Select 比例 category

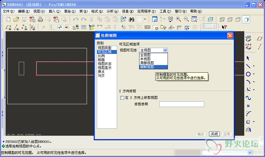107,56
